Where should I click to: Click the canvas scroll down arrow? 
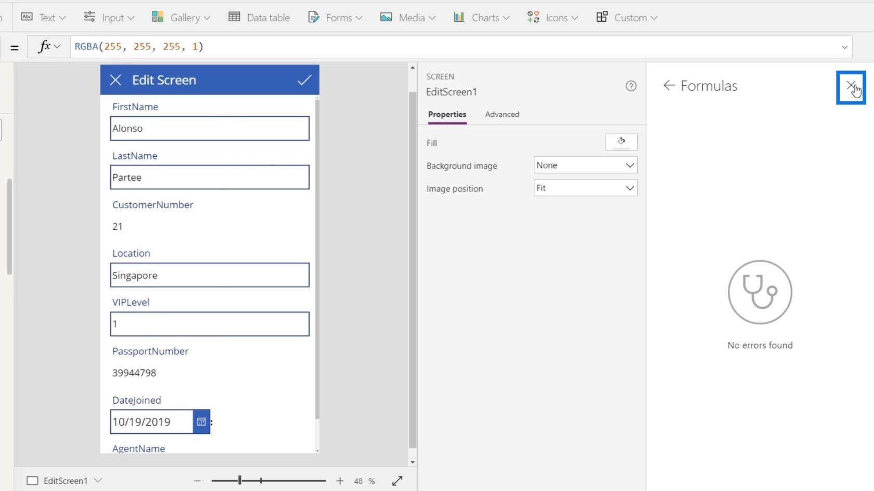point(413,462)
